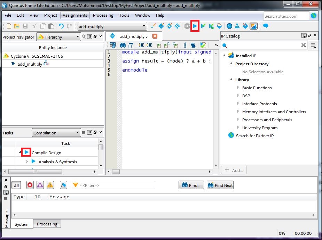
Task: Pin the IP Catalog panel
Action: pos(304,36)
